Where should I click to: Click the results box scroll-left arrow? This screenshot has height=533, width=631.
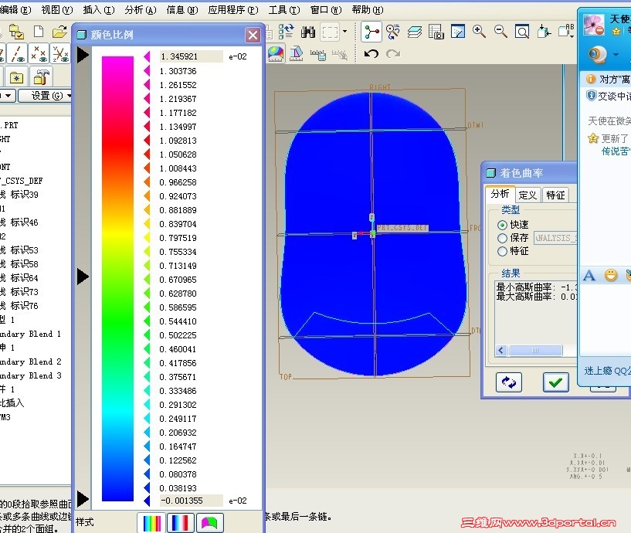pos(501,350)
